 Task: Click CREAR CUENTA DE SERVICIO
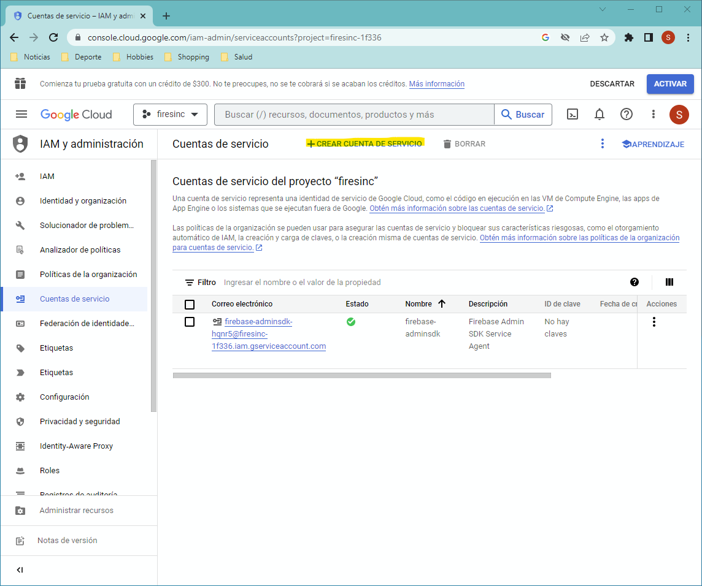pyautogui.click(x=364, y=143)
